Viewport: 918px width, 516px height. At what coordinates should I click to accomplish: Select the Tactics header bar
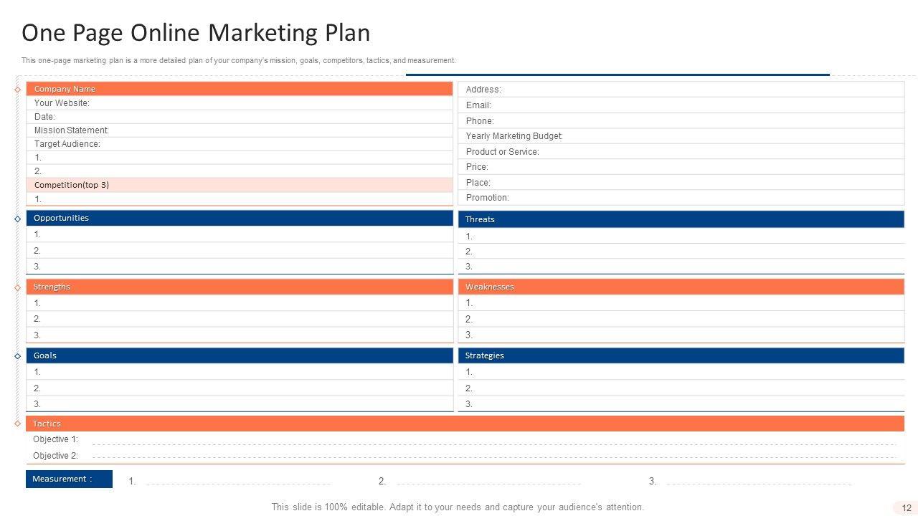tap(465, 424)
